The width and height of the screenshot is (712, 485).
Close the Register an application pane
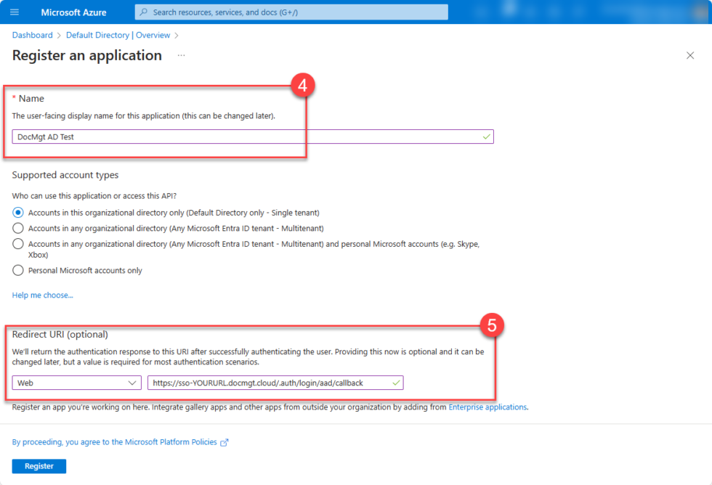[690, 54]
